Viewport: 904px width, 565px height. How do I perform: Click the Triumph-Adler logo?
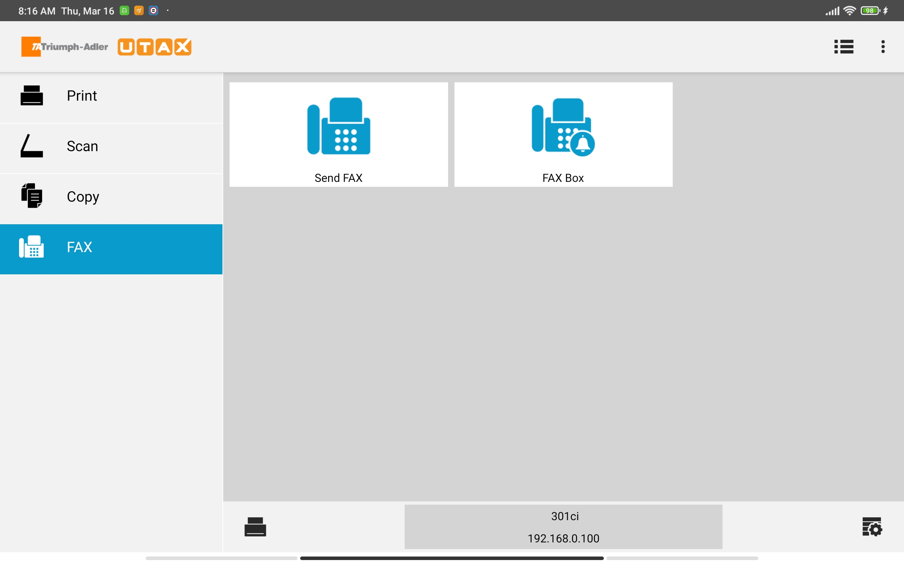pyautogui.click(x=65, y=47)
